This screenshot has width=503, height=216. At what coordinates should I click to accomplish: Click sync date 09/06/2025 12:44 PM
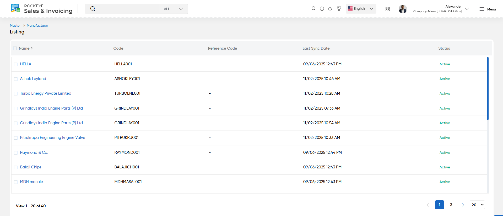click(322, 152)
